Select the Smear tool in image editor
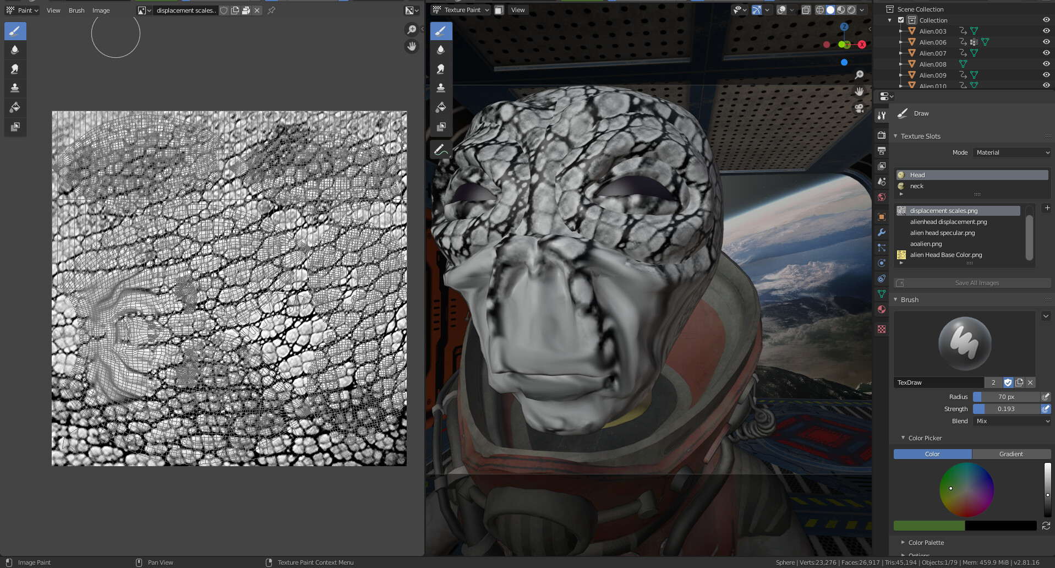 [x=15, y=69]
